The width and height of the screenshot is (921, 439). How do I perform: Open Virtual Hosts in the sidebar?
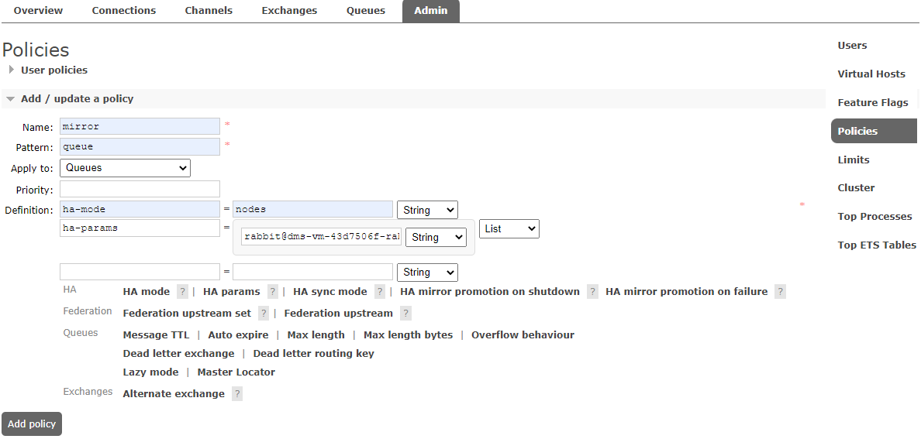pyautogui.click(x=871, y=74)
